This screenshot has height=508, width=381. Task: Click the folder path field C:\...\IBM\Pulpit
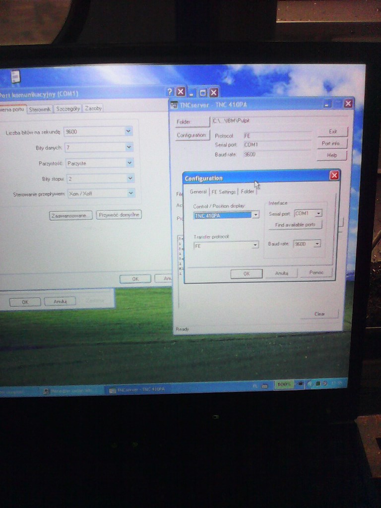[280, 121]
